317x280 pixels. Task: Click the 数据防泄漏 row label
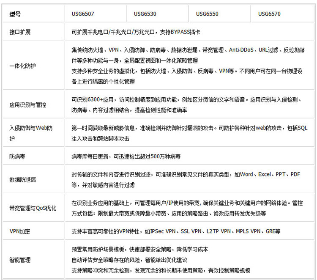point(23,179)
